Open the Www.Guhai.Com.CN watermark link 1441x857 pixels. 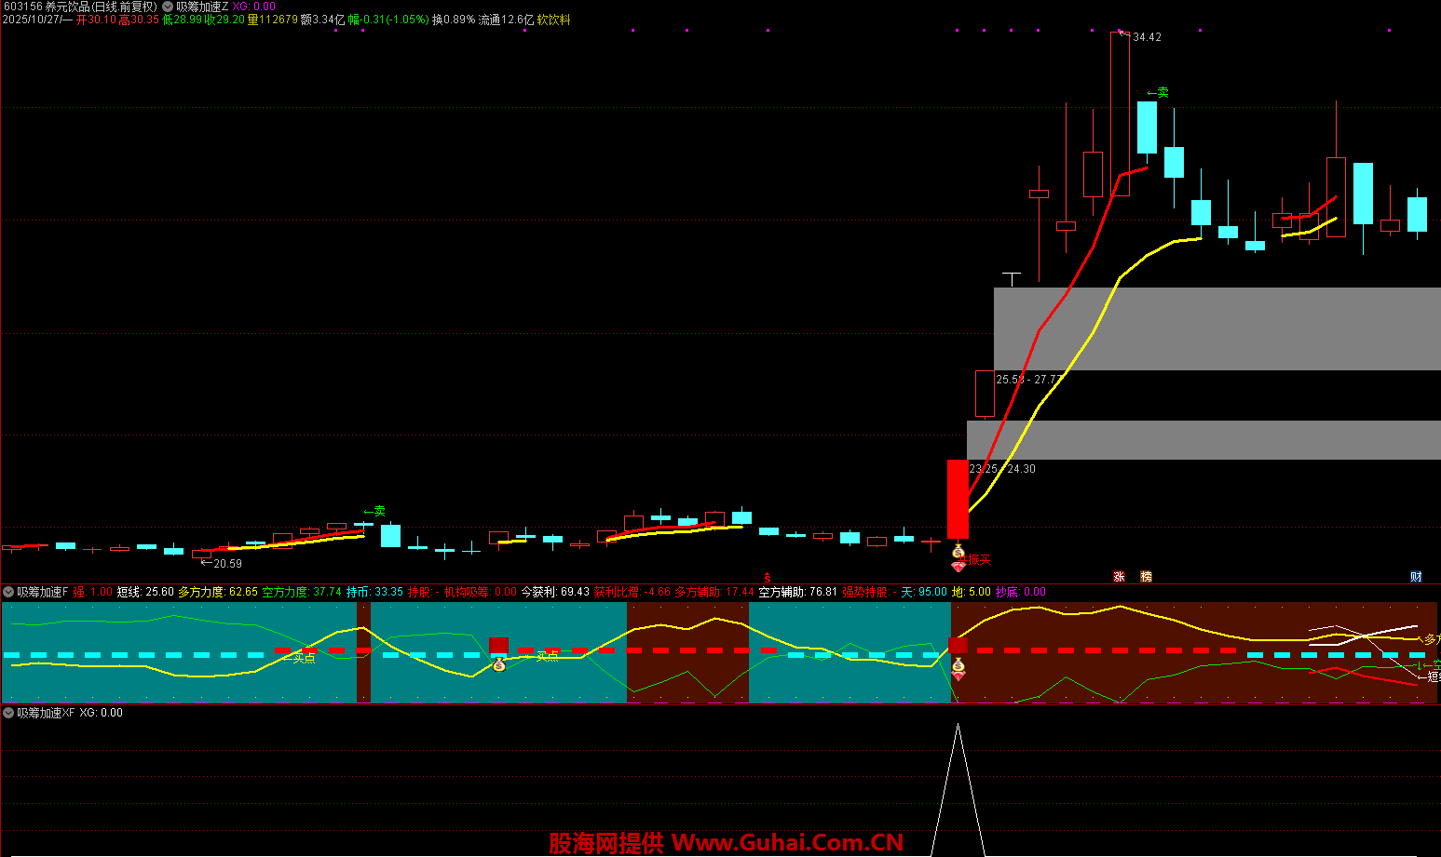[x=787, y=843]
